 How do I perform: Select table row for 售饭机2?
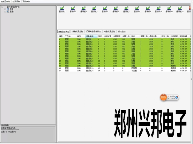point(125,42)
